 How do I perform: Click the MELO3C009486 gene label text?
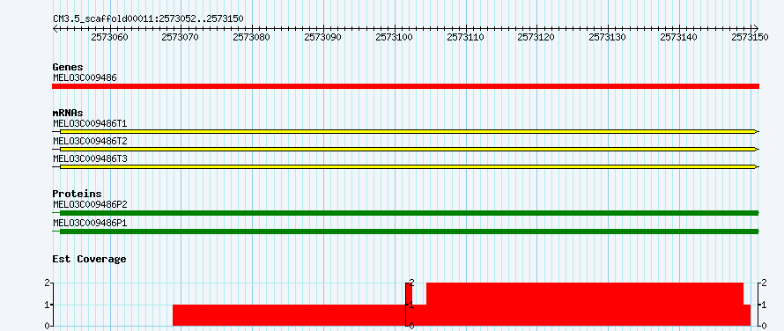85,77
